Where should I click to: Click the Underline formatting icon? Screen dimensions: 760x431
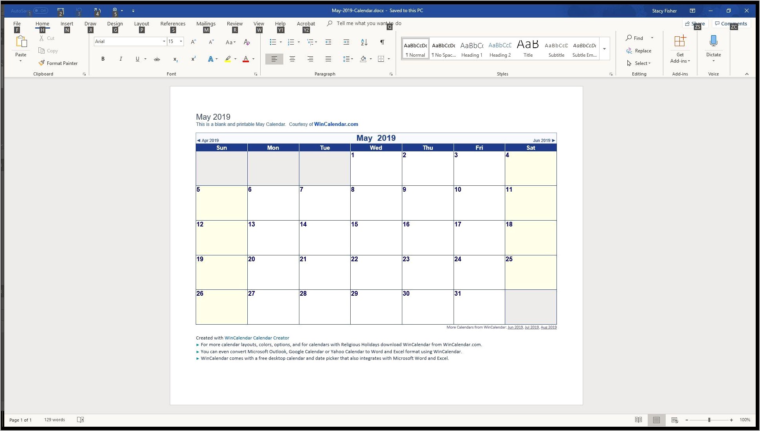point(137,59)
